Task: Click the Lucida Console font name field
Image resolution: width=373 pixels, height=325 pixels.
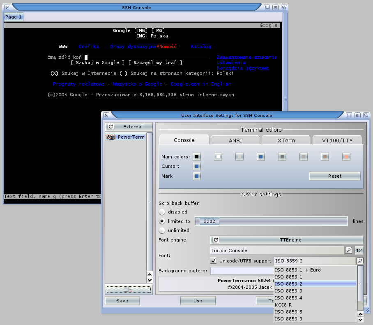Action: click(x=276, y=250)
